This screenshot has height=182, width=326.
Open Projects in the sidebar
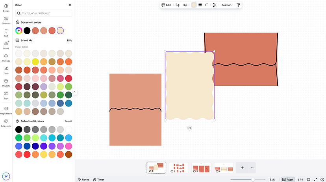(6, 83)
